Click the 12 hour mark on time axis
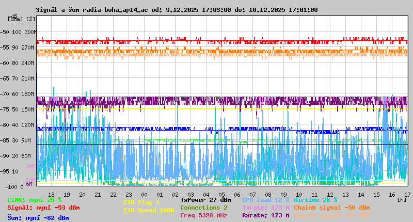413x222 pixels. click(x=332, y=194)
